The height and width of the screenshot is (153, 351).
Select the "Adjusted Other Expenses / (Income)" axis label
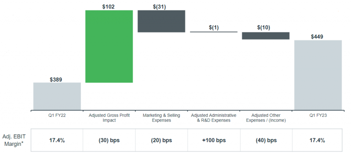click(x=266, y=117)
